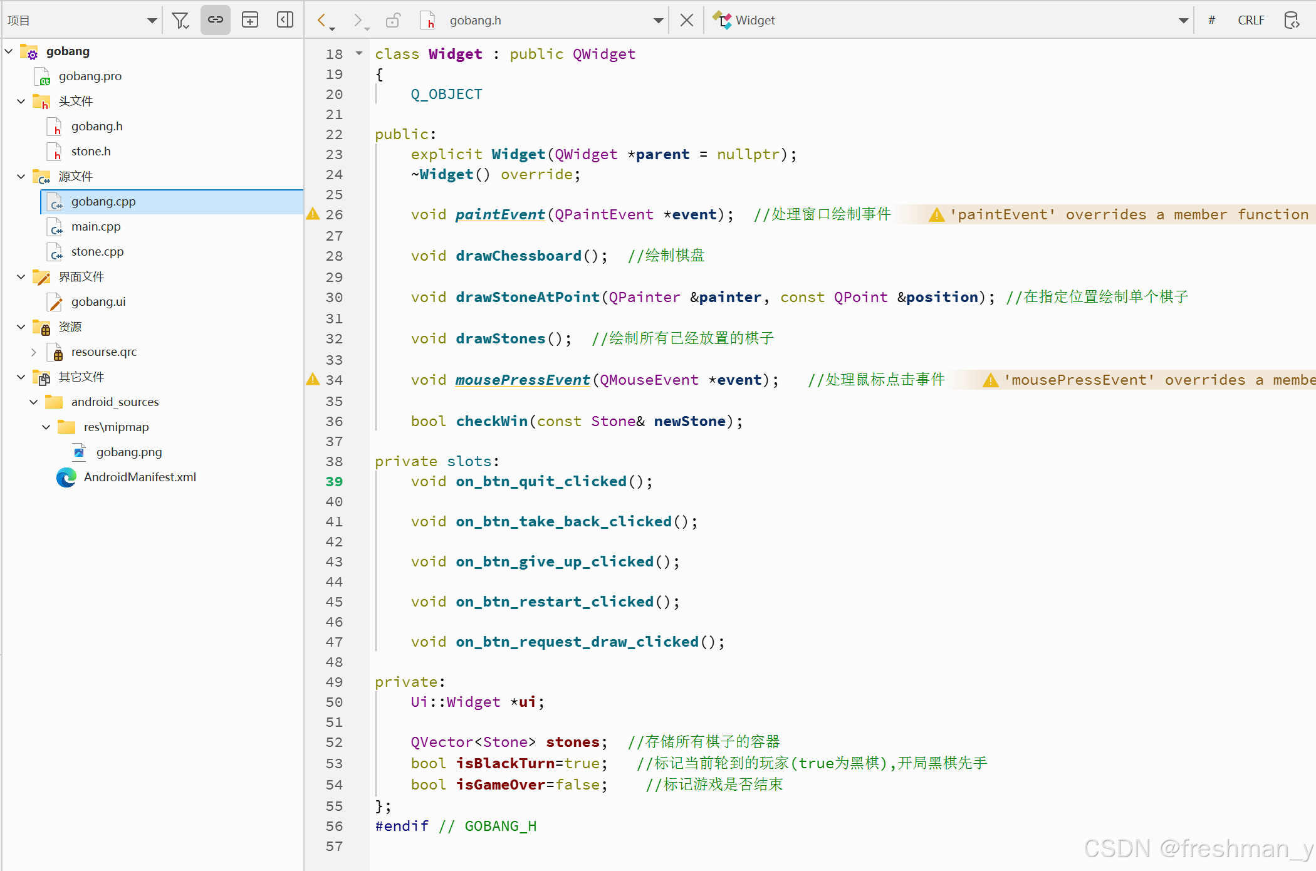This screenshot has width=1316, height=871.
Task: Expand the resourse.qrc node
Action: [34, 352]
